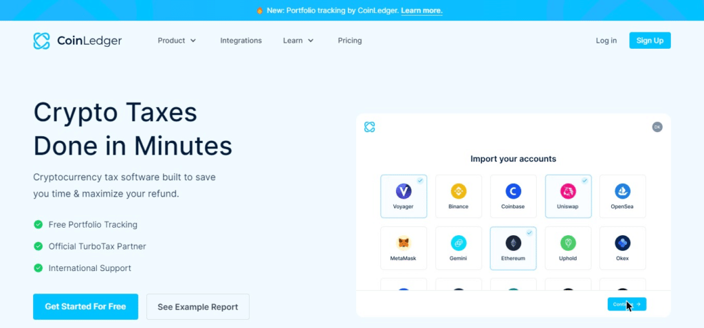Open the Integrations nav item
This screenshot has height=328, width=704.
241,41
